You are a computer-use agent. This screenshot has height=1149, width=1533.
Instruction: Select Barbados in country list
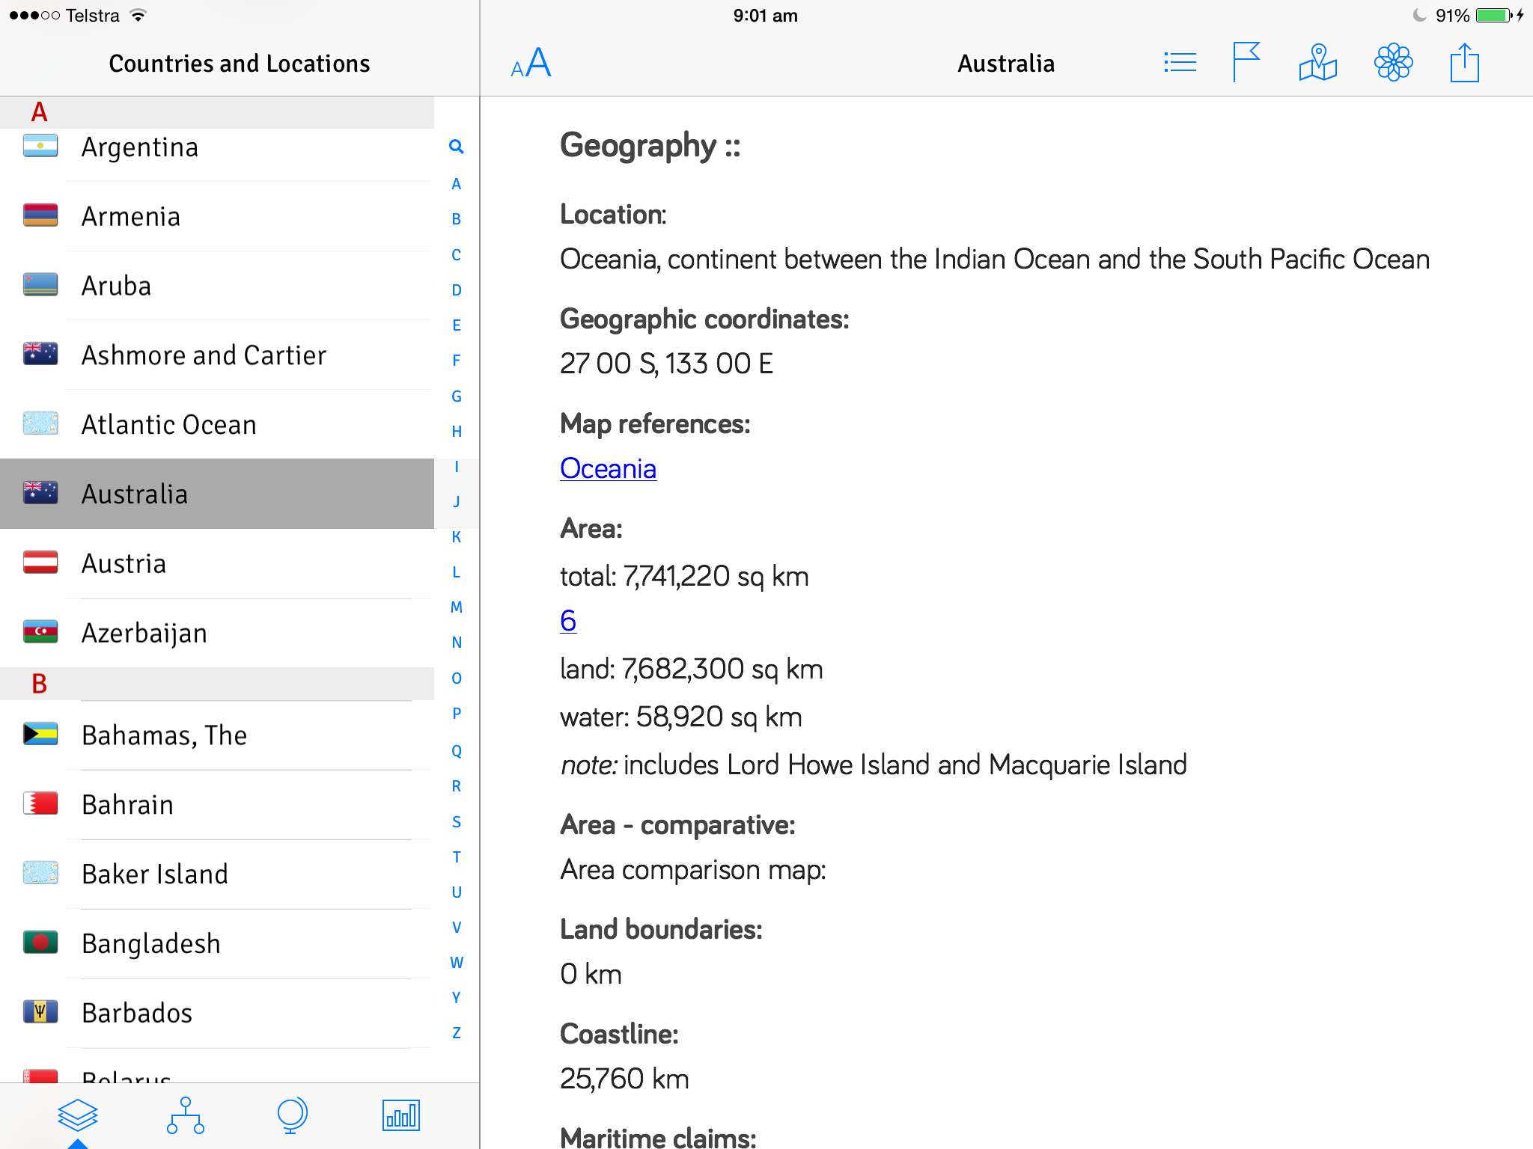tap(217, 1013)
